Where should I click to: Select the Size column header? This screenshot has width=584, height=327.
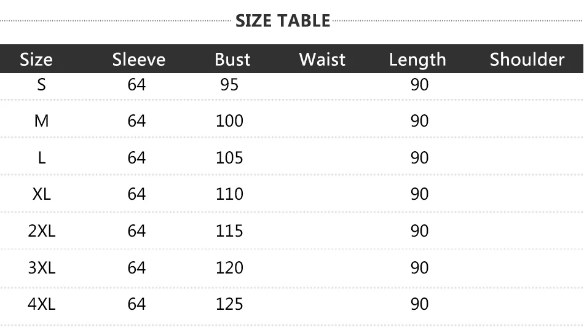click(36, 60)
